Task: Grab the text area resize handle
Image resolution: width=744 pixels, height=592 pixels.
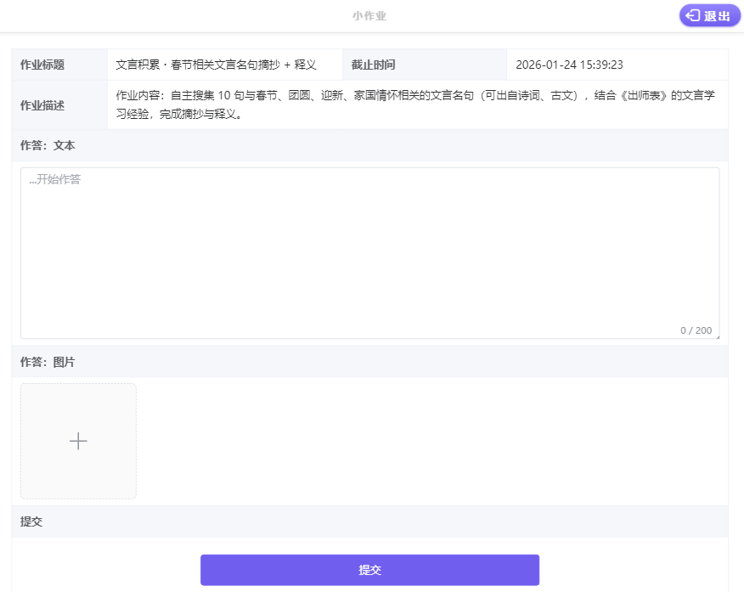Action: click(x=717, y=336)
